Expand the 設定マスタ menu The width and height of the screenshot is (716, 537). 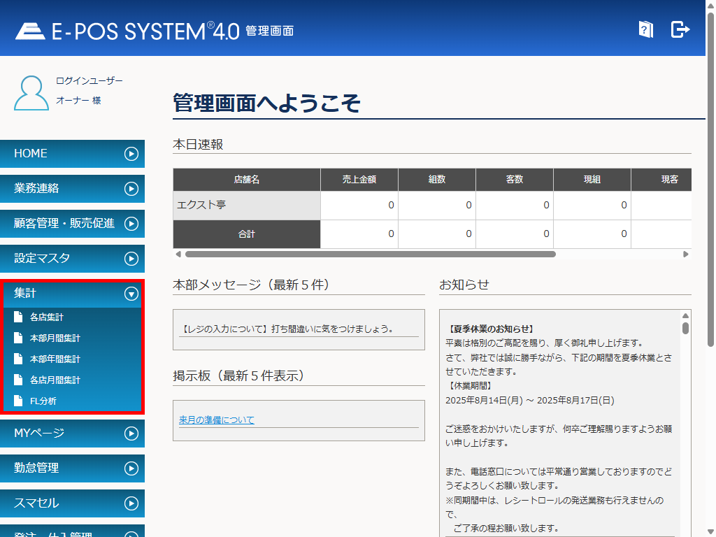point(131,259)
